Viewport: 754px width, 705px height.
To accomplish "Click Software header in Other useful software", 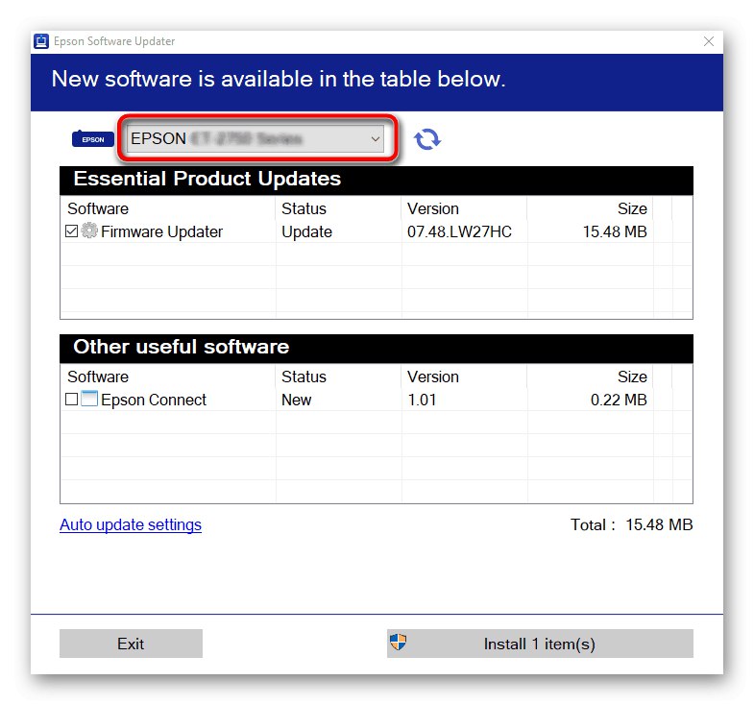I will click(x=98, y=377).
